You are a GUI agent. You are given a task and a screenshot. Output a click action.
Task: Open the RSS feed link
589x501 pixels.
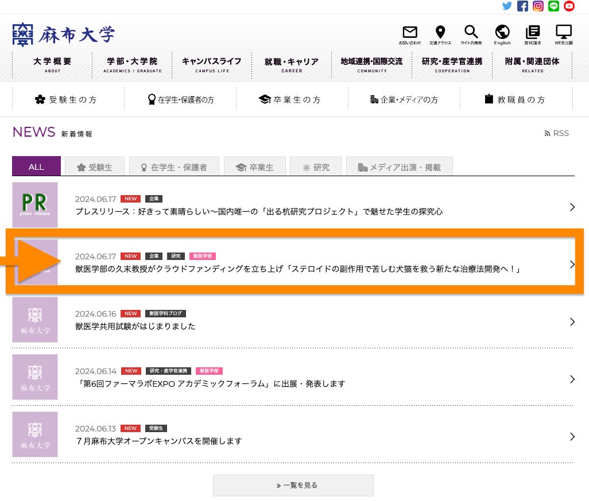(x=556, y=133)
